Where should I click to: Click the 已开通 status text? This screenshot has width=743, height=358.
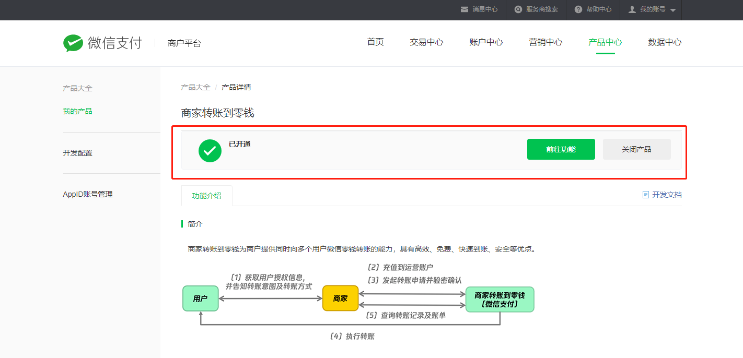(240, 144)
